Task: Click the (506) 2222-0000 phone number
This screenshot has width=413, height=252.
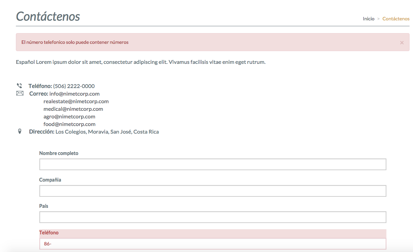Action: [74, 86]
